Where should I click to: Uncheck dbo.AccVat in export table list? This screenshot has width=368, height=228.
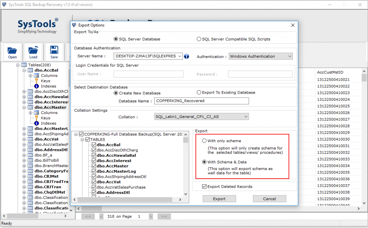click(94, 182)
